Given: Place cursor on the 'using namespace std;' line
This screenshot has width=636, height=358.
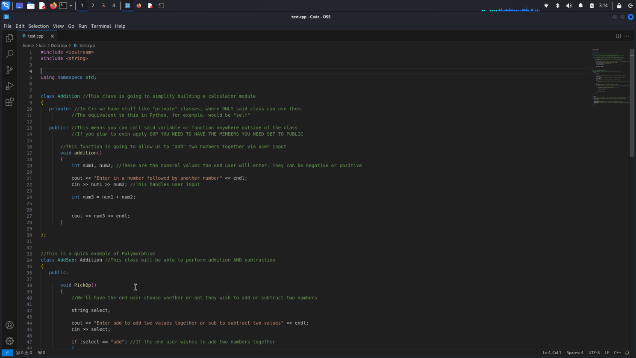Looking at the screenshot, I should (68, 77).
